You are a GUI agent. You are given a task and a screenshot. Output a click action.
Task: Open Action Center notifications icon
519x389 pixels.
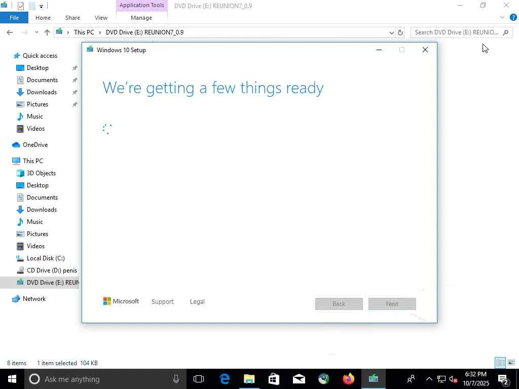point(503,379)
